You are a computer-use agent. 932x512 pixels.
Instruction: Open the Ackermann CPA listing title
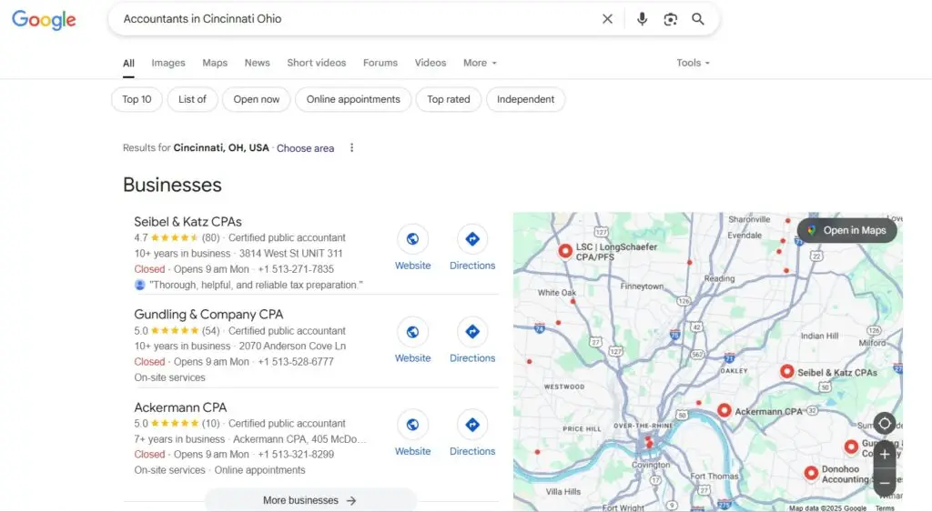click(x=180, y=407)
